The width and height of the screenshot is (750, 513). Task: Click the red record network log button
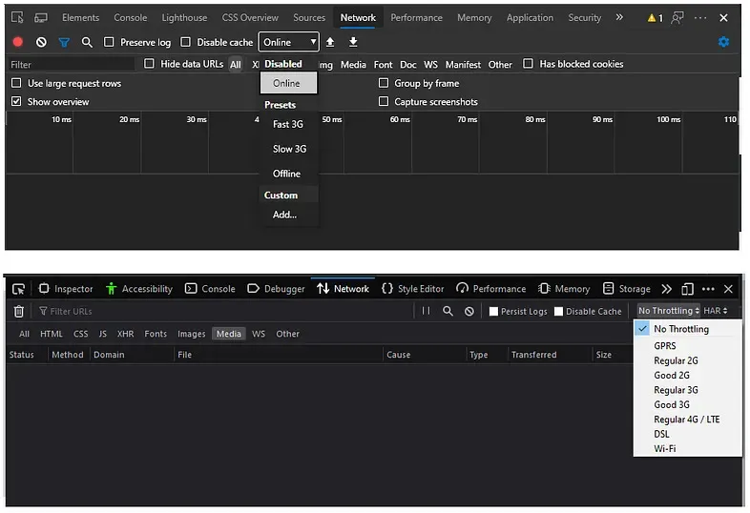18,42
